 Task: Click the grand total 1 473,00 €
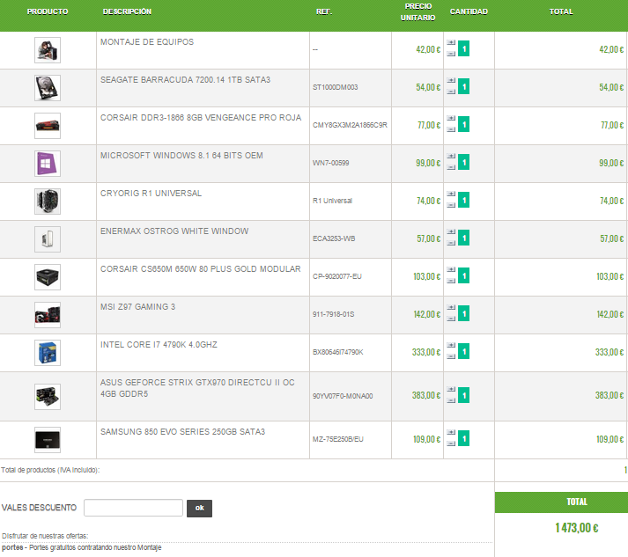click(x=577, y=528)
